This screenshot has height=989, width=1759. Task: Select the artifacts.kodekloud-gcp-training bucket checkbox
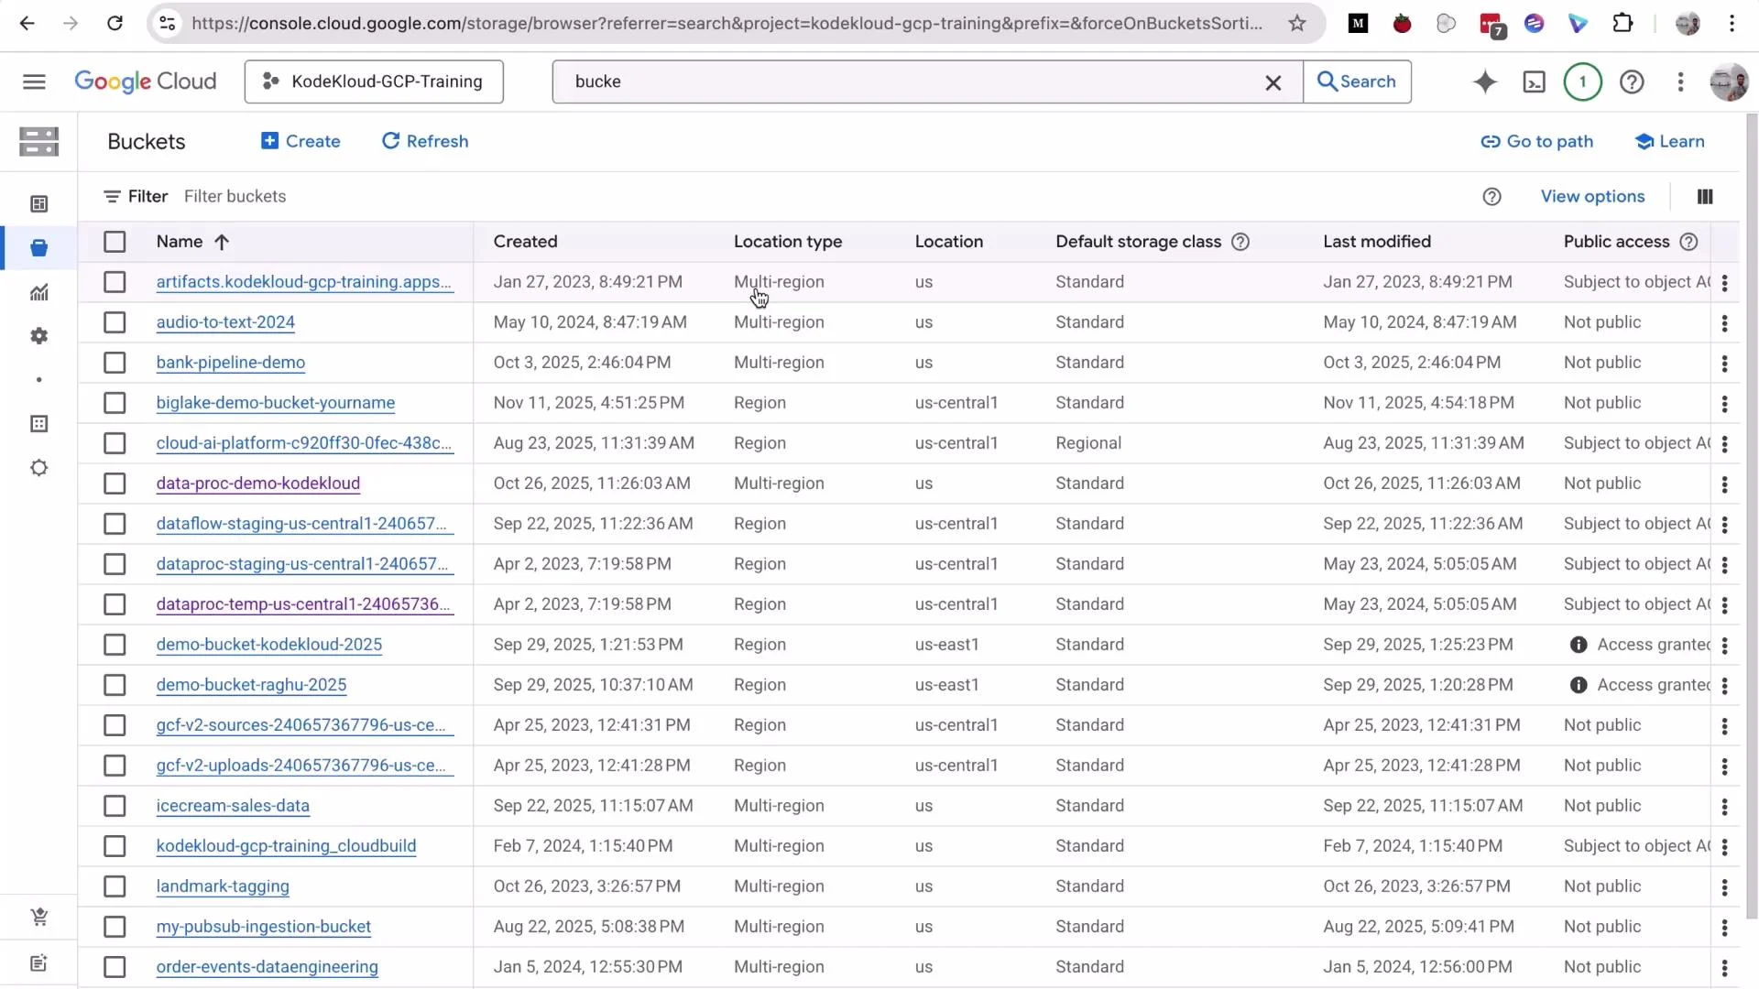(x=115, y=282)
